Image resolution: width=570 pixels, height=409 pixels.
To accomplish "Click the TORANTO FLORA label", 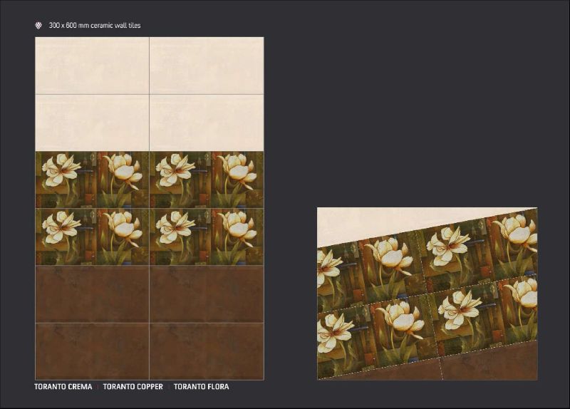I will pos(201,387).
